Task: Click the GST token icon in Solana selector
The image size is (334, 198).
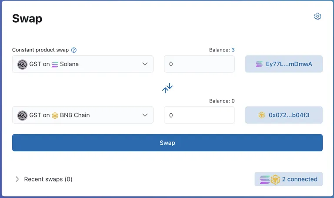Action: pos(22,64)
